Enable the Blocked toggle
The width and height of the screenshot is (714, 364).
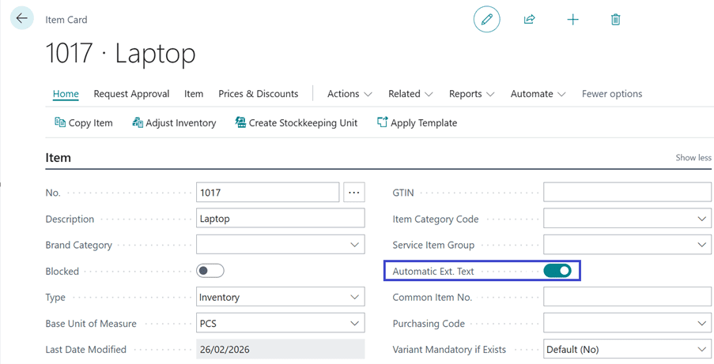tap(210, 271)
